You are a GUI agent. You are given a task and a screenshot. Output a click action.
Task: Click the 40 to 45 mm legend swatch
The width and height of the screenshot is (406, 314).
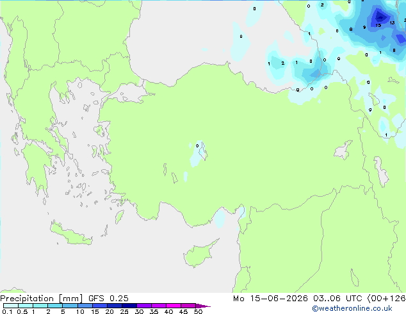pos(174,306)
